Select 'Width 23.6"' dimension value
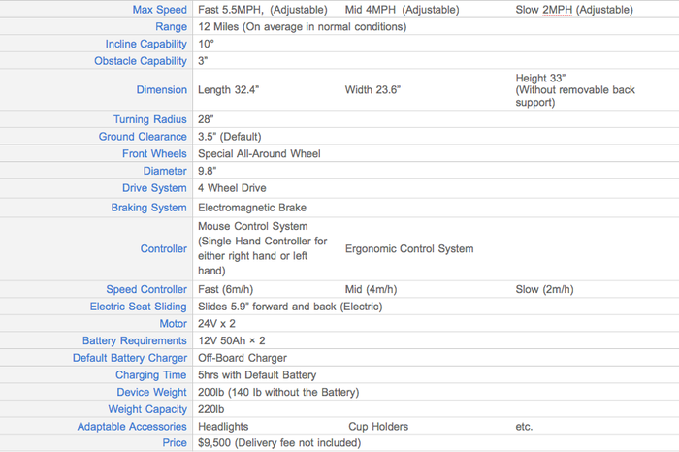The width and height of the screenshot is (679, 452). 372,89
